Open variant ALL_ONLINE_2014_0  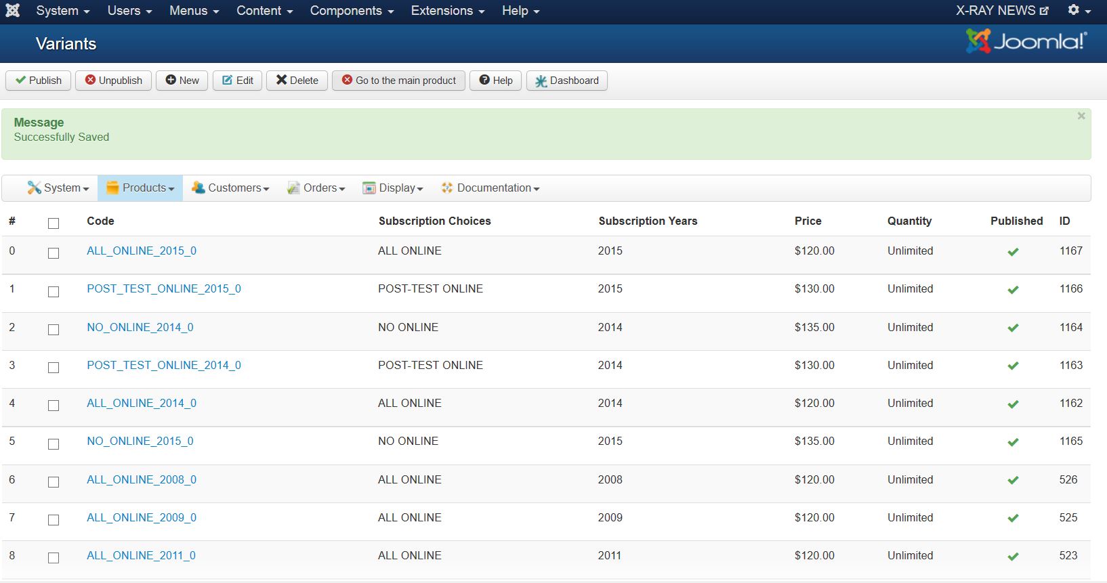pos(142,404)
